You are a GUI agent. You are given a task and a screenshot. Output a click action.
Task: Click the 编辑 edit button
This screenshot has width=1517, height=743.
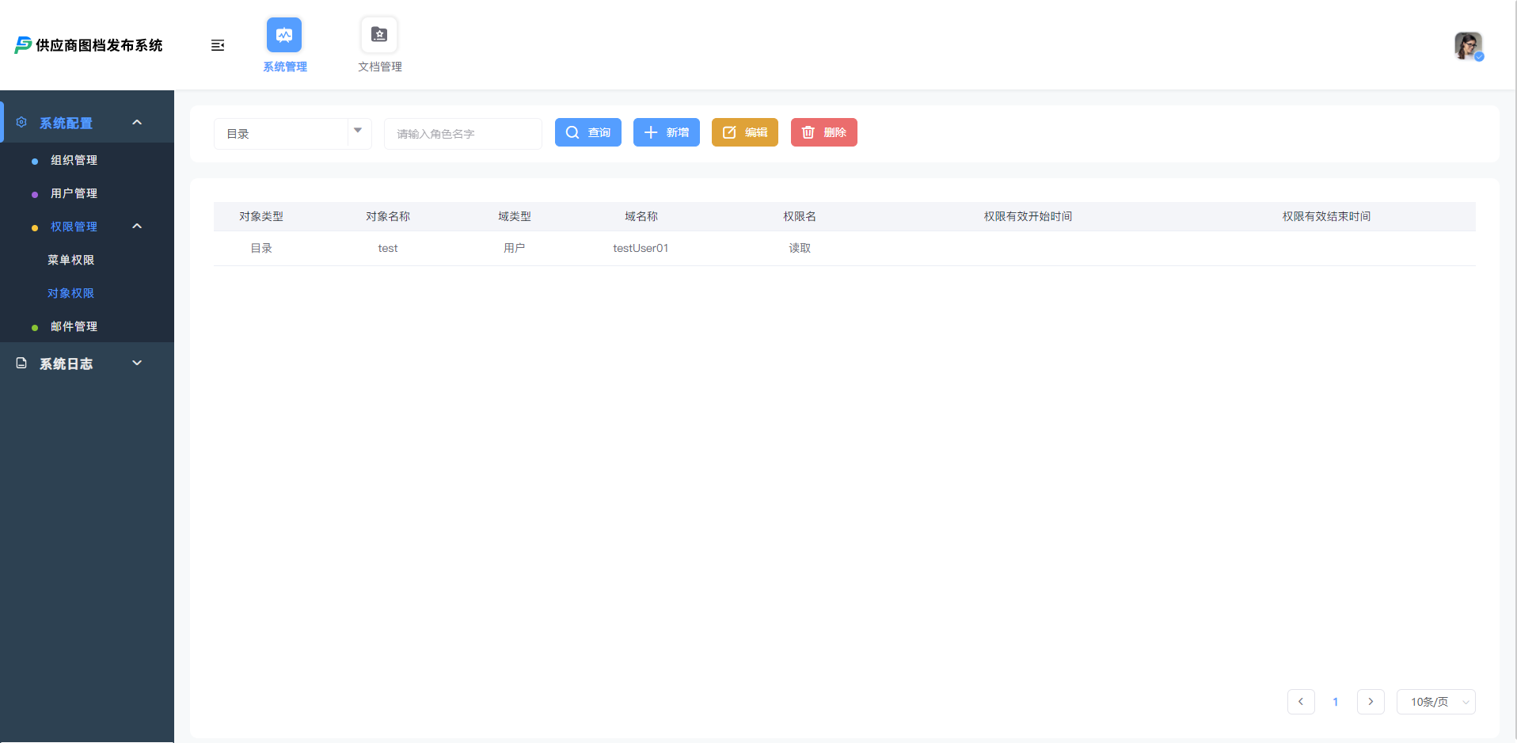point(744,132)
